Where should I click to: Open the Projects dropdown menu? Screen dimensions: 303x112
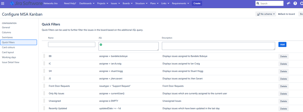pos(103,3)
